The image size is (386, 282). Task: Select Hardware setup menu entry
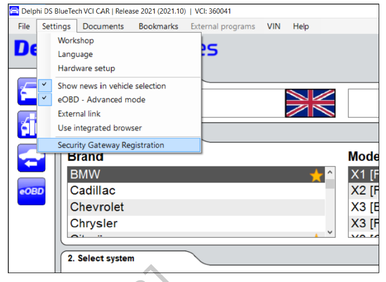coord(119,68)
